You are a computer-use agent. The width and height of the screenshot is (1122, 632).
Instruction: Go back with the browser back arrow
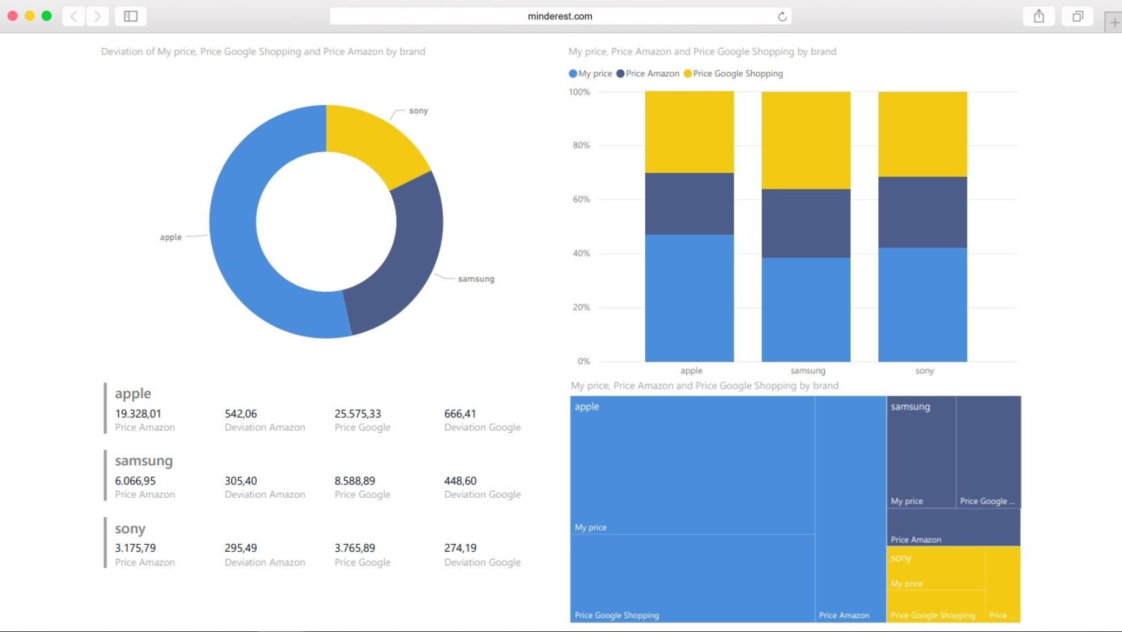[x=73, y=16]
